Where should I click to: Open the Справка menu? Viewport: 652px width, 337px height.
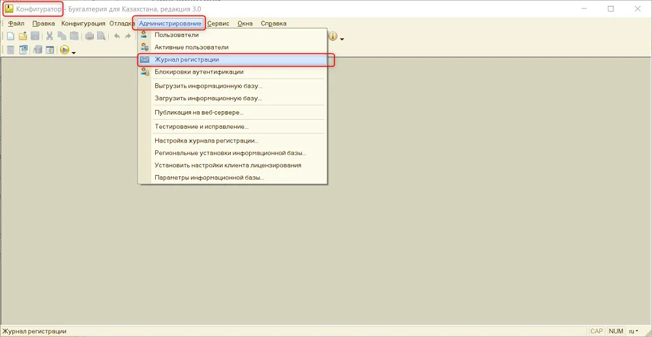[274, 23]
